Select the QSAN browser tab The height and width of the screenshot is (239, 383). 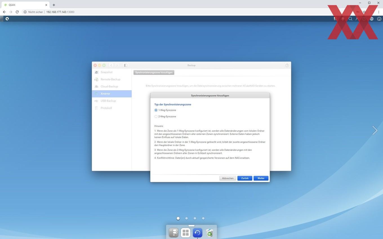coord(26,5)
